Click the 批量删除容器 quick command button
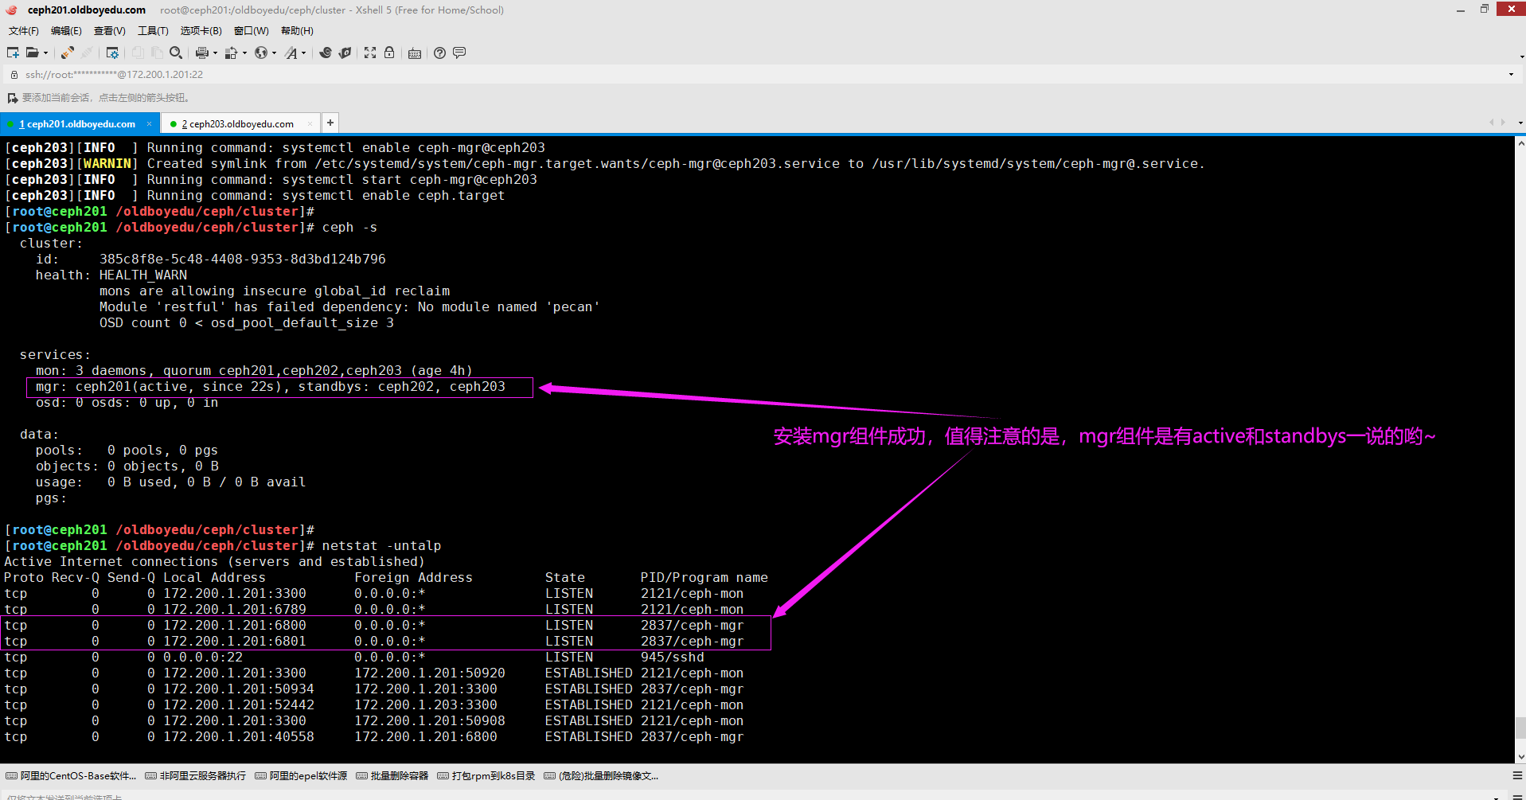Screen dimensions: 1526x800 click(x=392, y=776)
